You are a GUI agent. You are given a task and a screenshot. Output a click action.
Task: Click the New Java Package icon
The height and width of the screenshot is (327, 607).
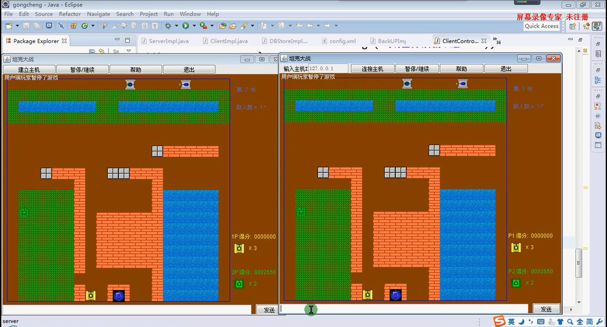click(x=74, y=26)
